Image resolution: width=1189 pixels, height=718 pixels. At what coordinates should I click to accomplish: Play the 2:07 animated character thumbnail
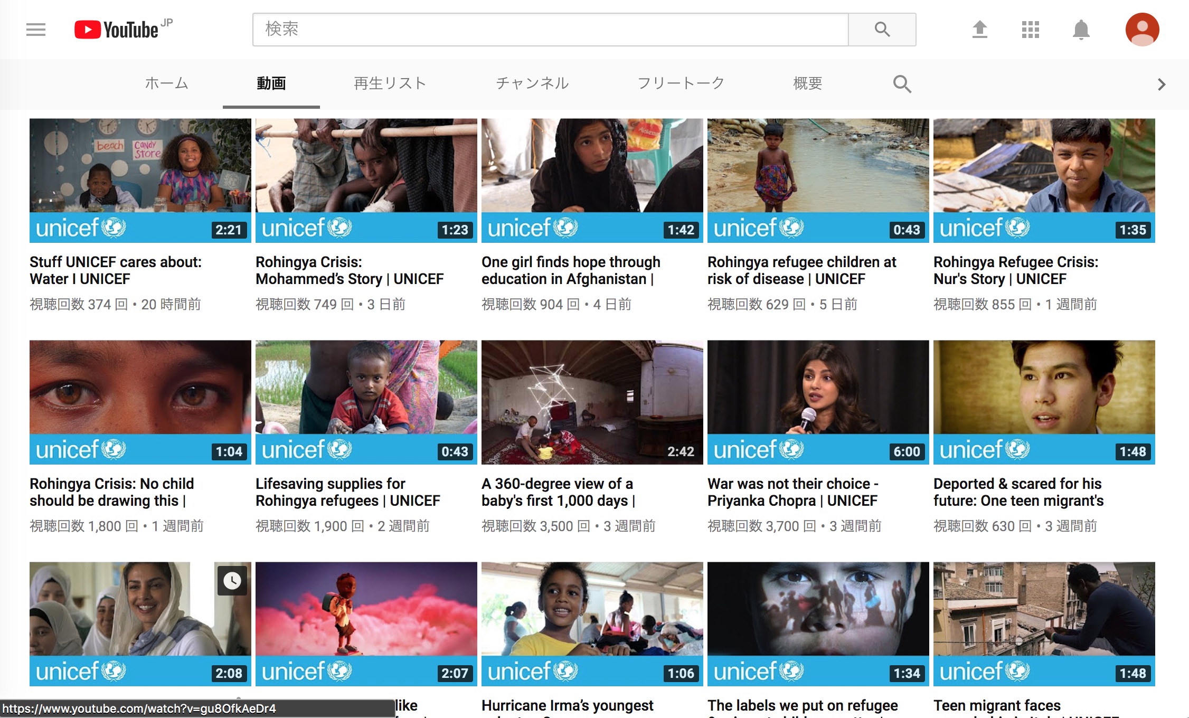(x=366, y=624)
